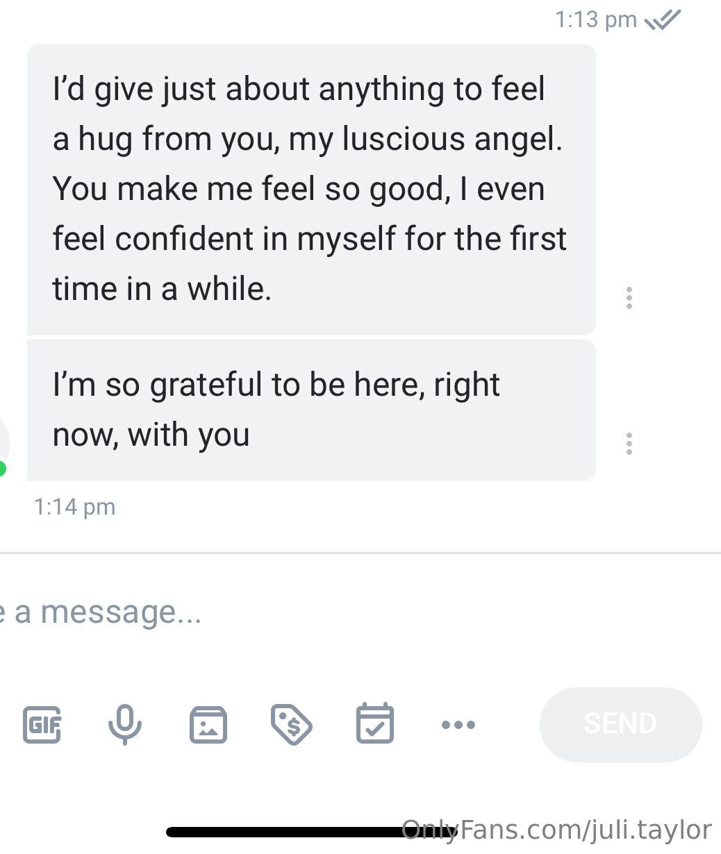Open the media gallery attachment icon

coord(208,724)
